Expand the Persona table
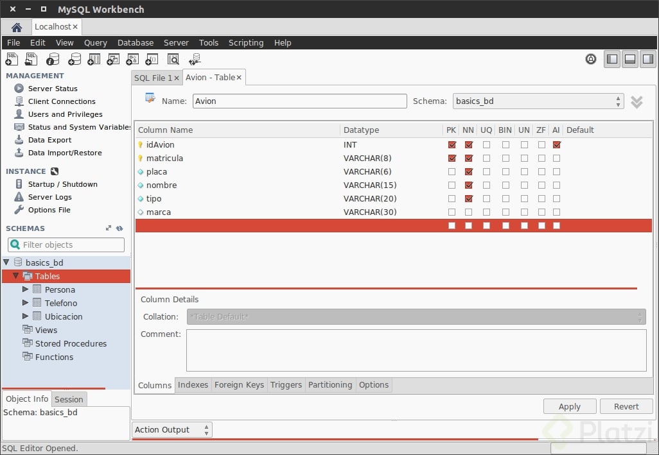The image size is (659, 455). coord(25,289)
